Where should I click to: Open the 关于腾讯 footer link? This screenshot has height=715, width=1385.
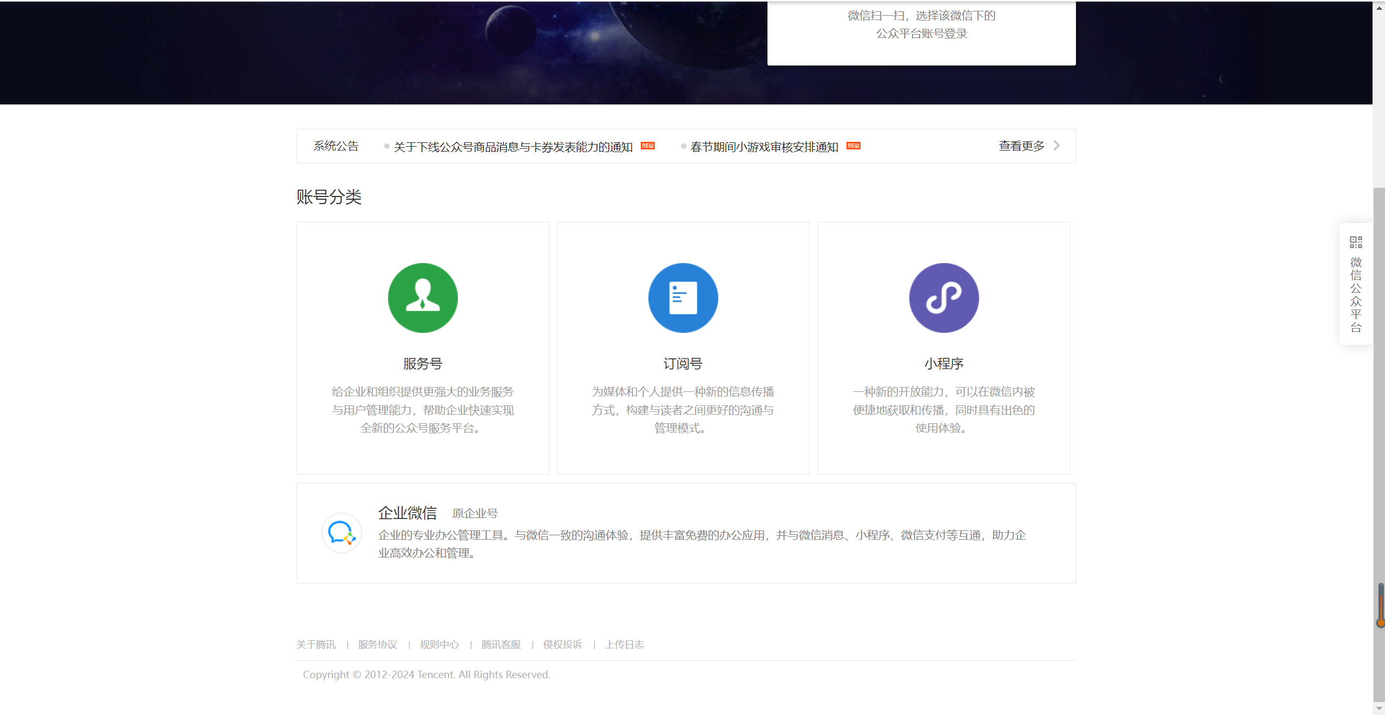[316, 644]
